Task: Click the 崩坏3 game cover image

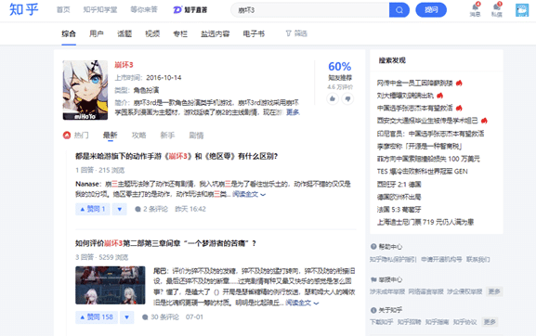Action: pos(85,90)
